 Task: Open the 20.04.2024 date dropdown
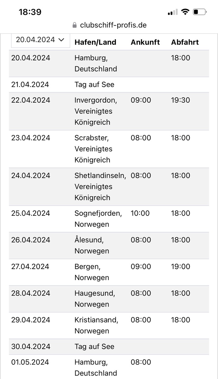[x=40, y=40]
